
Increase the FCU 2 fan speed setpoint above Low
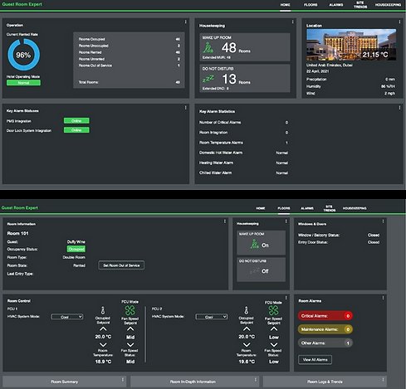274,329
